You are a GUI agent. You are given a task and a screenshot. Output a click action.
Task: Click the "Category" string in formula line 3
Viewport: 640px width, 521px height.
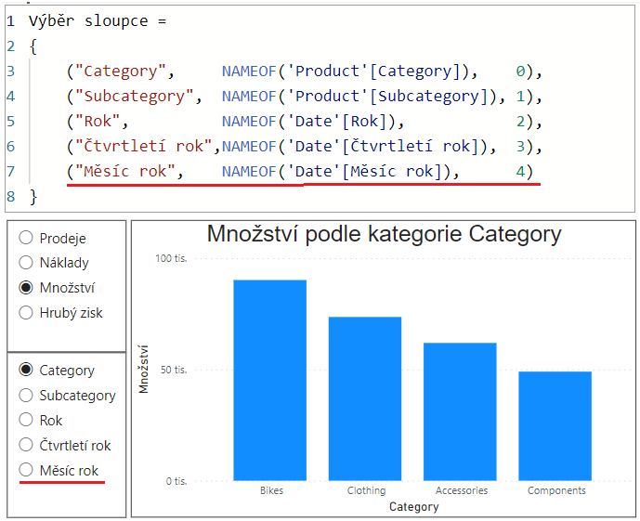point(121,72)
